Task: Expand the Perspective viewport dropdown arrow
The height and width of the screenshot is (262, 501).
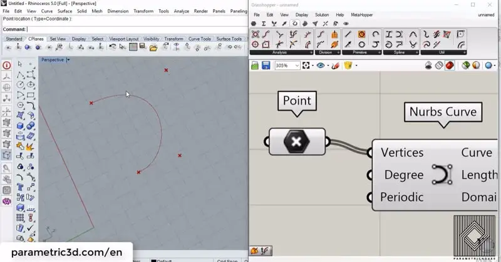Action: point(68,60)
